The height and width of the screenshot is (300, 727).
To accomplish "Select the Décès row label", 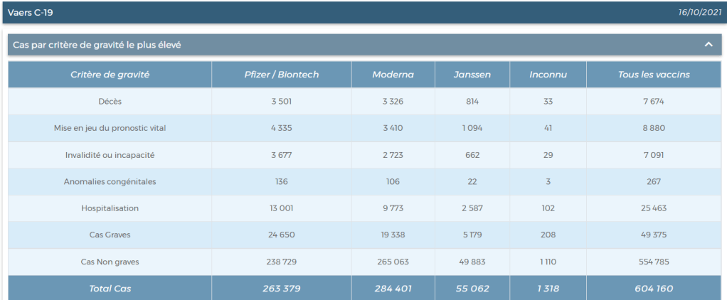I will [110, 102].
